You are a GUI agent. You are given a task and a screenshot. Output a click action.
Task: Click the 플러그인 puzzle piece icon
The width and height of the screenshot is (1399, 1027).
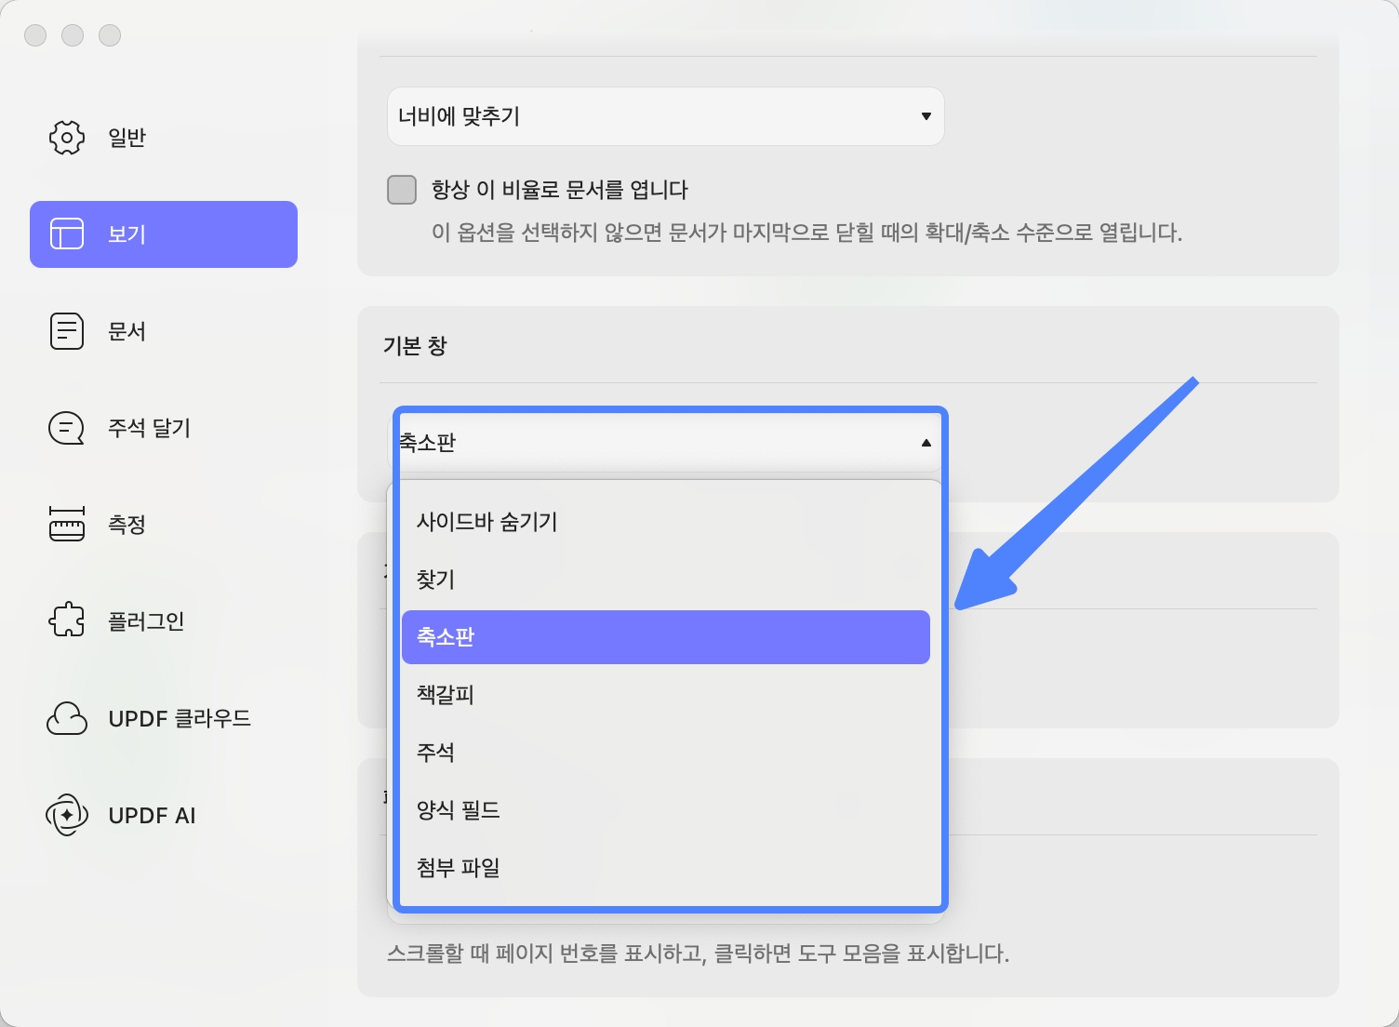point(67,620)
